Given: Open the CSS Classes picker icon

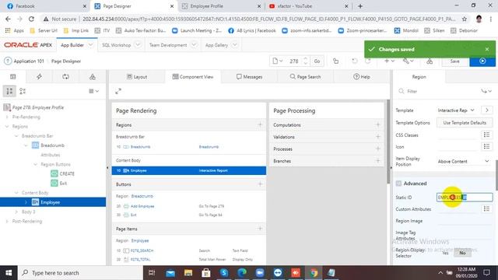Looking at the screenshot, I should pos(486,135).
